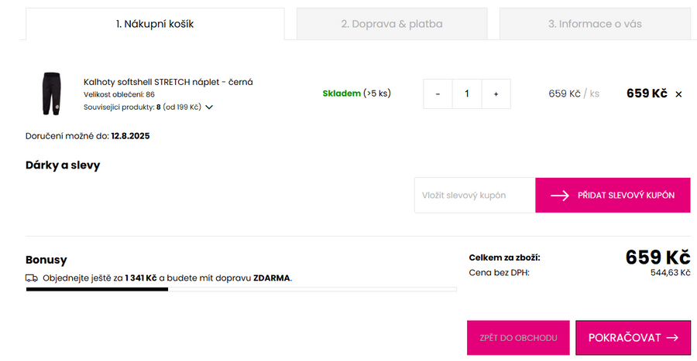Click the arrow icon beside PŘIDAT SLEVOVÝ KUPÓN

560,196
